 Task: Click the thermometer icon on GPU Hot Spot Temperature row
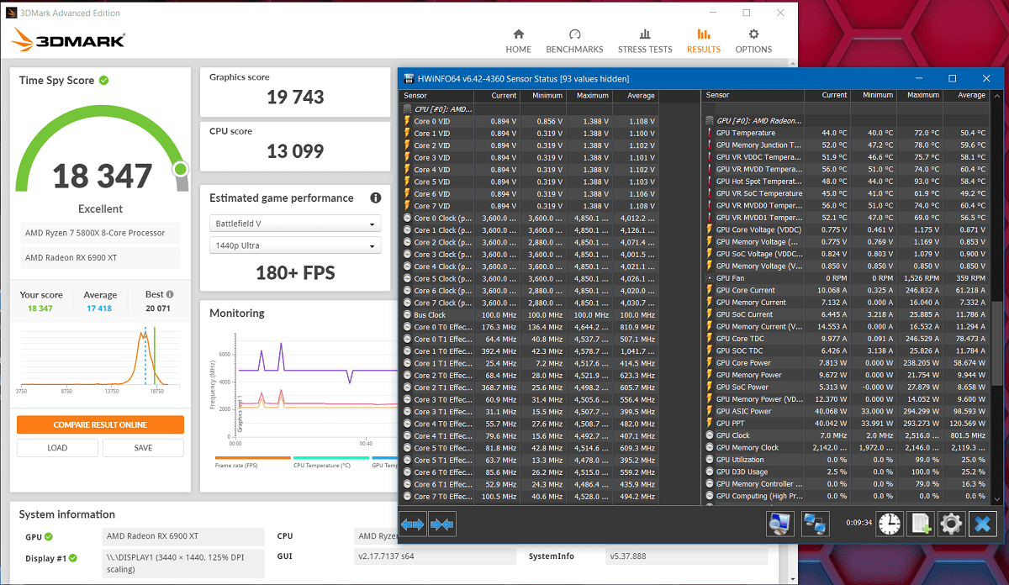coord(710,182)
